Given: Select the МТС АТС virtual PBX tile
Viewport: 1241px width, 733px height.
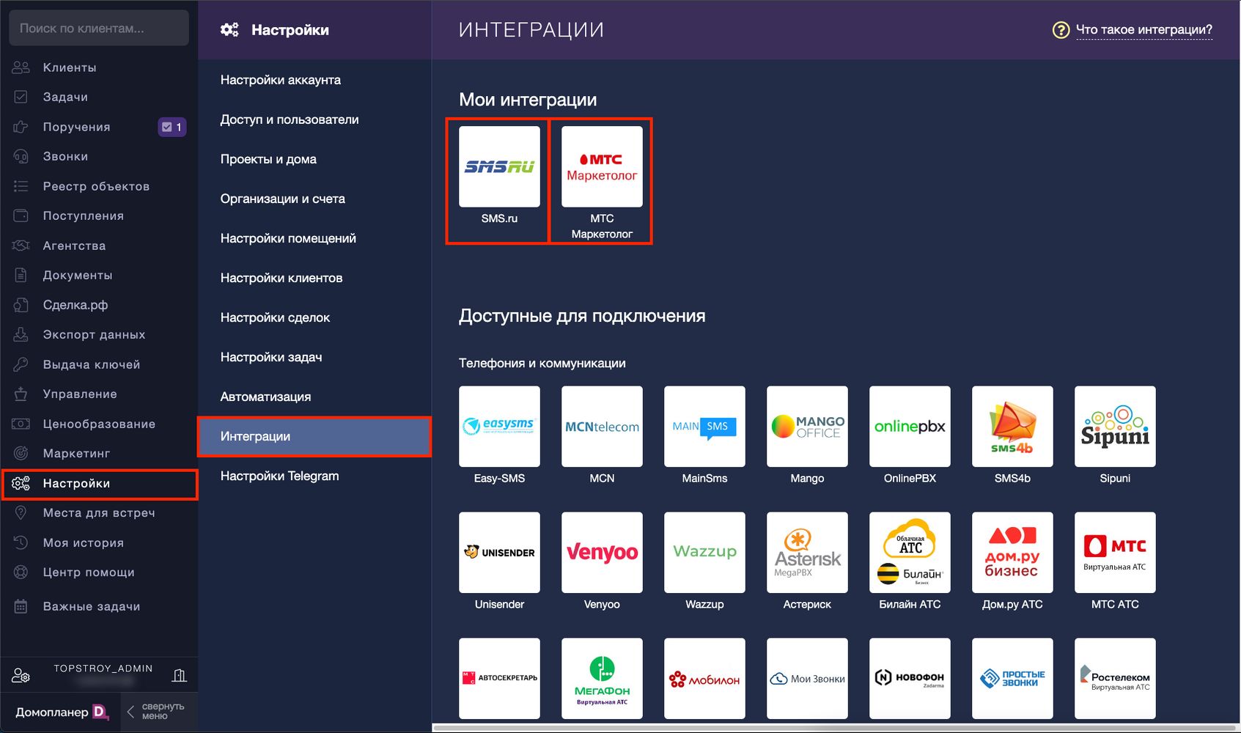Looking at the screenshot, I should 1115,553.
